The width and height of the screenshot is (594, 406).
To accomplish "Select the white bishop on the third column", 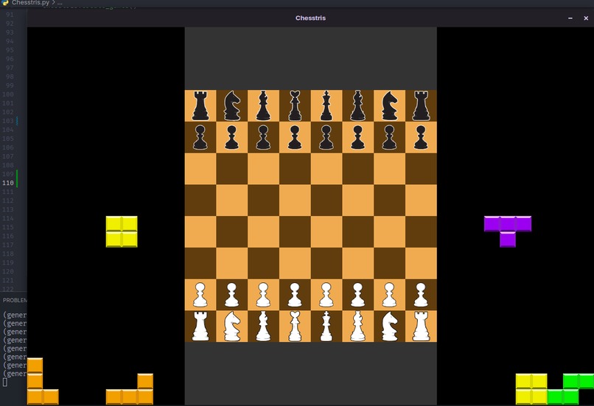I will (263, 326).
